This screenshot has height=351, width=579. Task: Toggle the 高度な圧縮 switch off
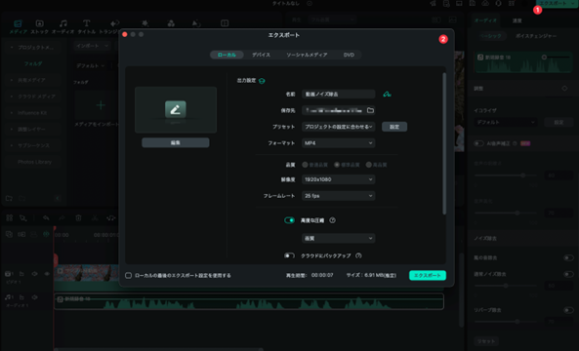[x=289, y=220]
